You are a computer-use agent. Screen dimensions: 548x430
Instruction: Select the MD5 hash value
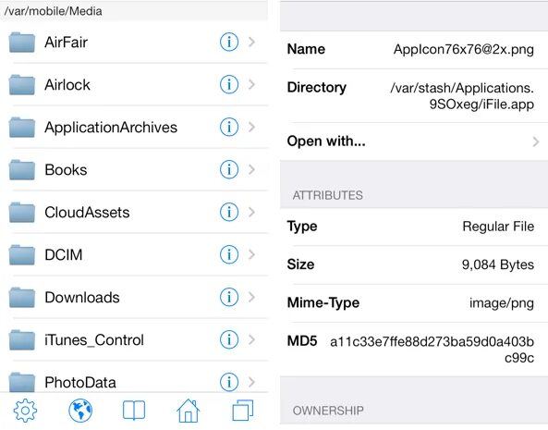pyautogui.click(x=432, y=350)
